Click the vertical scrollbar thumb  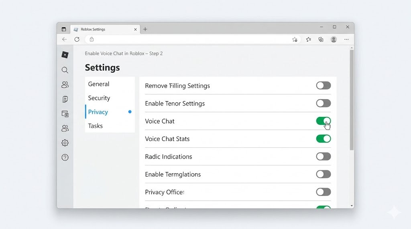pos(352,100)
